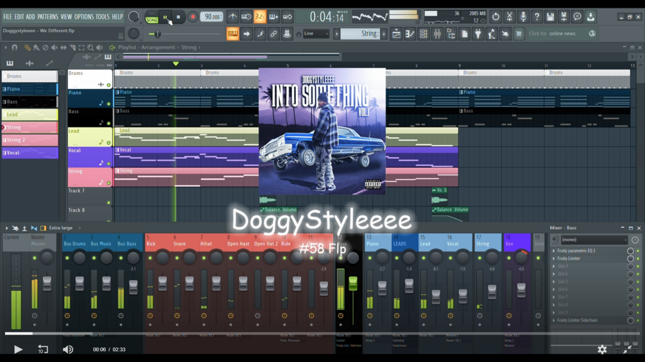Open the OPTIONS menu
The height and width of the screenshot is (362, 645).
(84, 17)
